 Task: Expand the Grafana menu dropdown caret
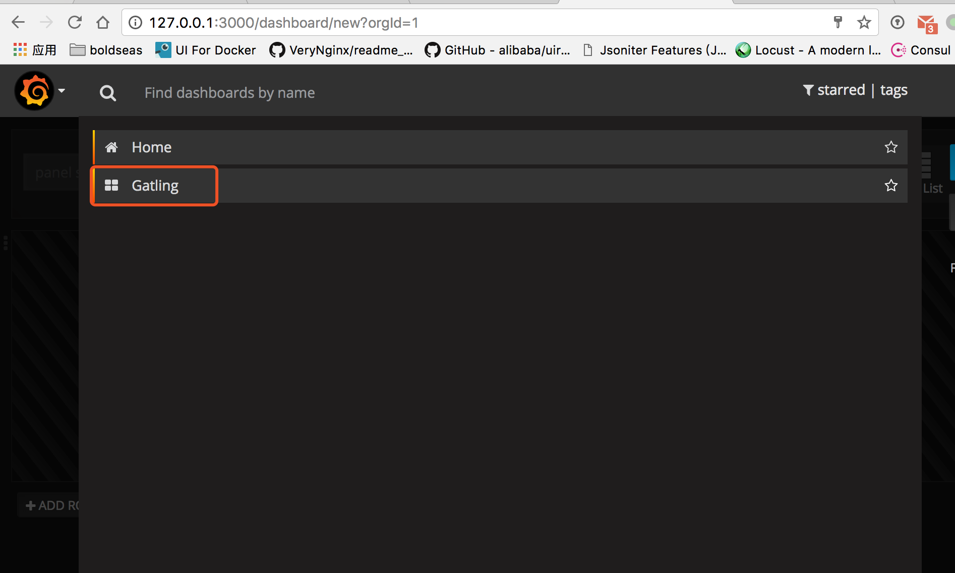click(62, 91)
